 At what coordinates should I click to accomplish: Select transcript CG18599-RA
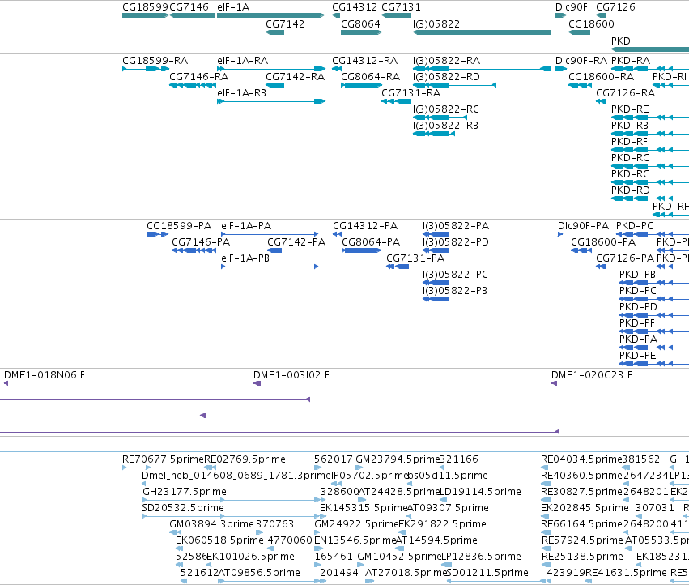point(155,61)
